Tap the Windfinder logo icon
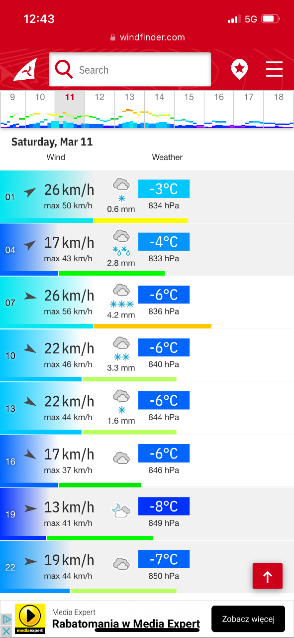The width and height of the screenshot is (294, 638). [25, 69]
